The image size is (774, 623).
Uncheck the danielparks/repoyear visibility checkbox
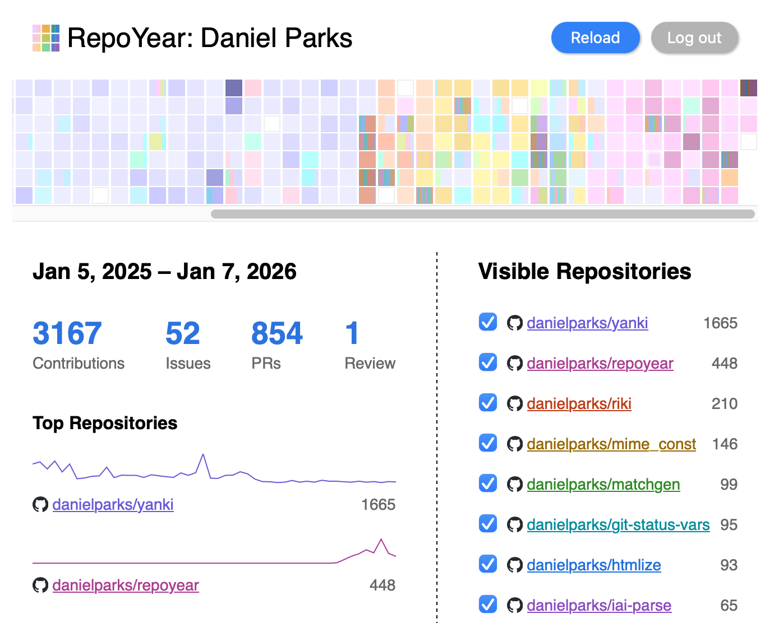pos(488,362)
